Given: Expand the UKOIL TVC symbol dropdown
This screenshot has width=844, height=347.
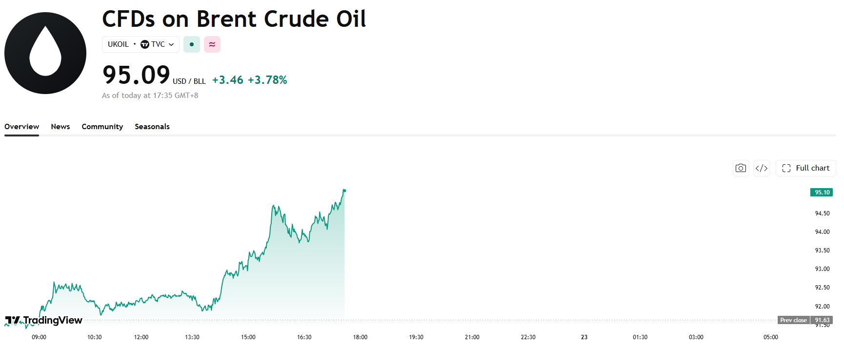Looking at the screenshot, I should [x=141, y=44].
